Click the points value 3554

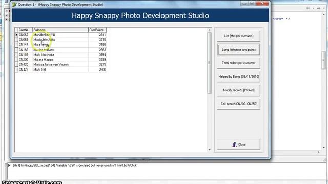[102, 55]
